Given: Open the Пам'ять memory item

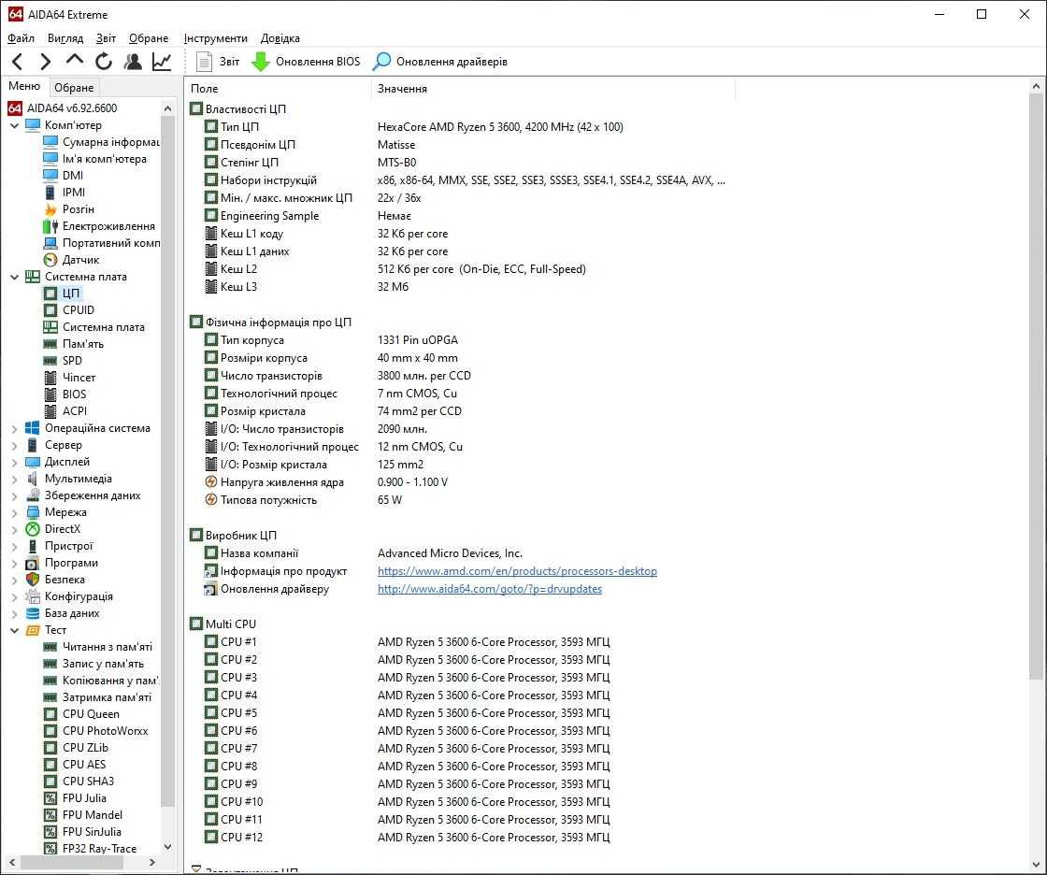Looking at the screenshot, I should tap(74, 344).
